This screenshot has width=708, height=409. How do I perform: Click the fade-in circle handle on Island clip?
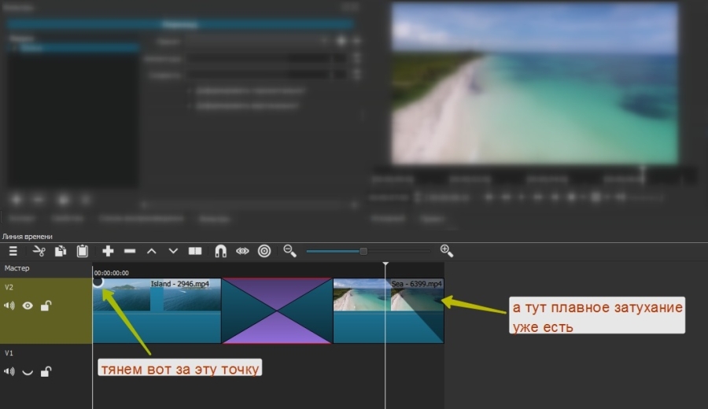pyautogui.click(x=98, y=282)
